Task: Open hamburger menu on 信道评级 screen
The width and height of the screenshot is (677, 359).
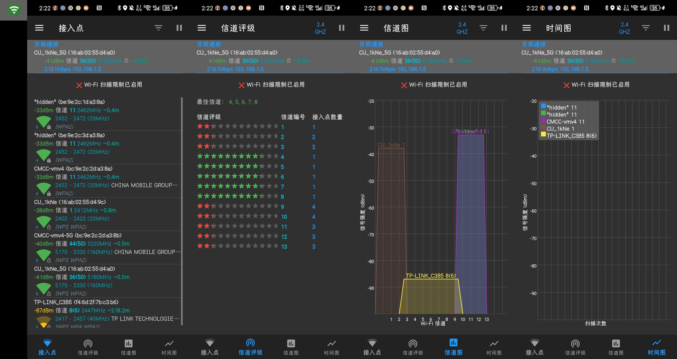Action: (x=202, y=28)
